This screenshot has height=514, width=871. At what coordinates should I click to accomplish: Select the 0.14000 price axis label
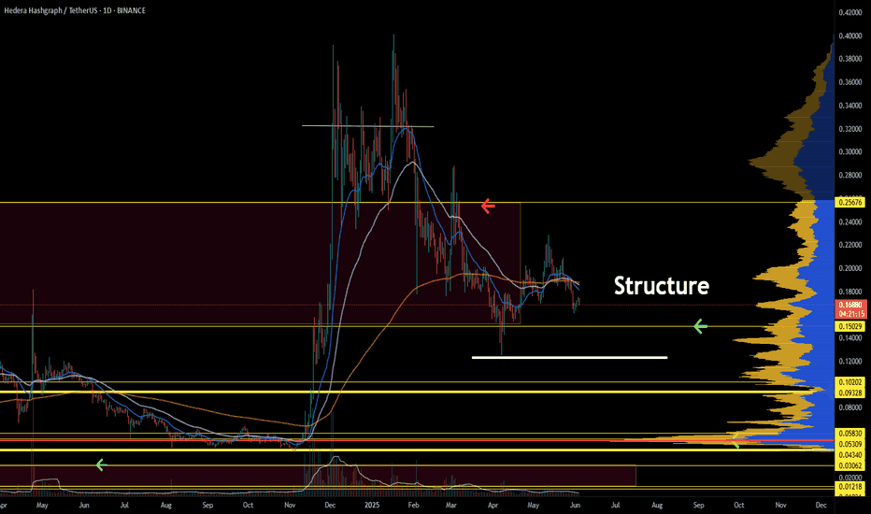point(850,338)
